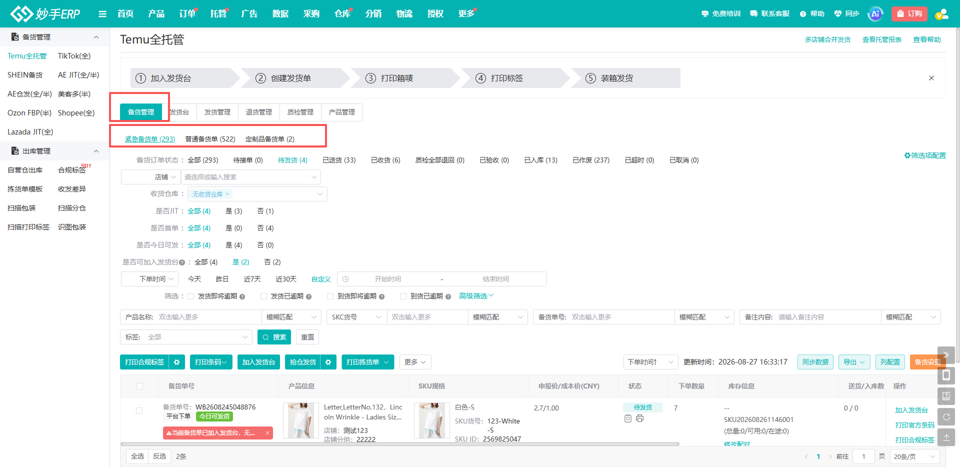
Task: Switch to the 发货管理 tab
Action: 217,112
